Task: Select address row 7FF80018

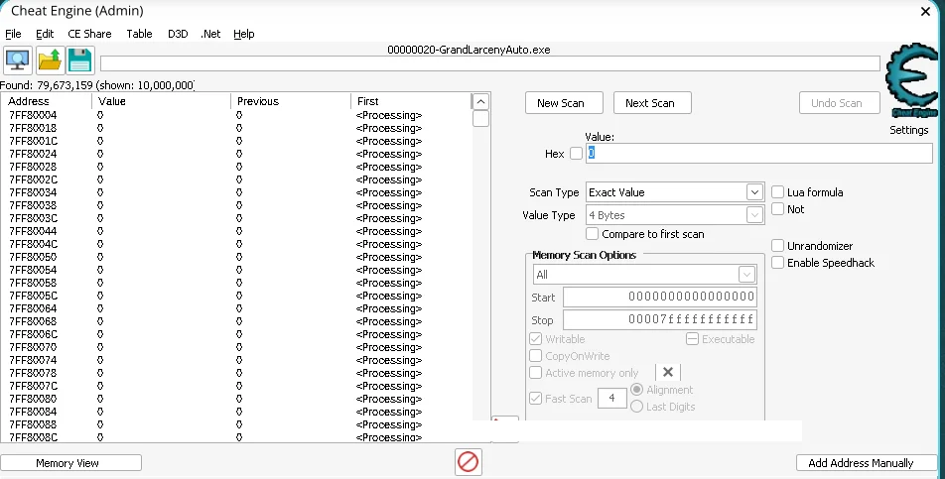Action: click(x=237, y=128)
